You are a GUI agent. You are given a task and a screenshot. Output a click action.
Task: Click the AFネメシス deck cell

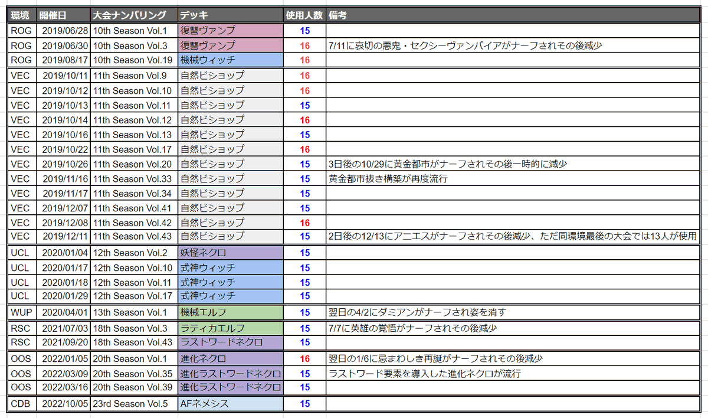[x=231, y=404]
